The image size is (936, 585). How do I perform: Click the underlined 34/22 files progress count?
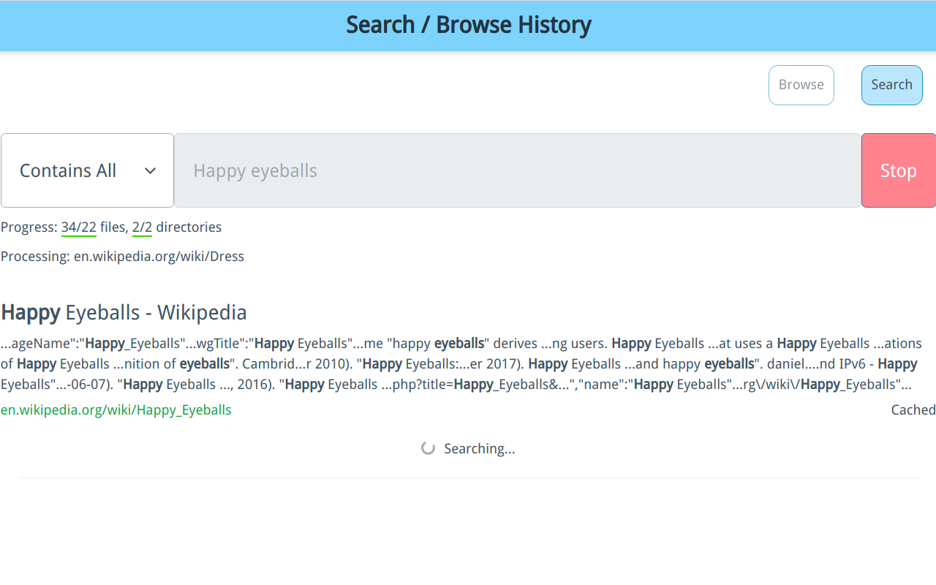pyautogui.click(x=79, y=227)
